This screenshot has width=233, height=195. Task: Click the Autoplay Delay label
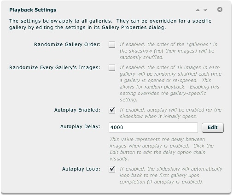pyautogui.click(x=80, y=126)
